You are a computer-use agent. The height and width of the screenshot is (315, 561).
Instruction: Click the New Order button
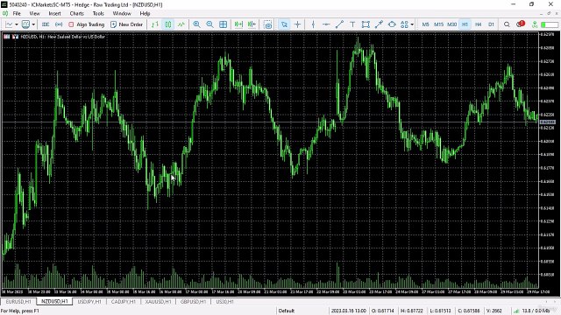pos(126,24)
